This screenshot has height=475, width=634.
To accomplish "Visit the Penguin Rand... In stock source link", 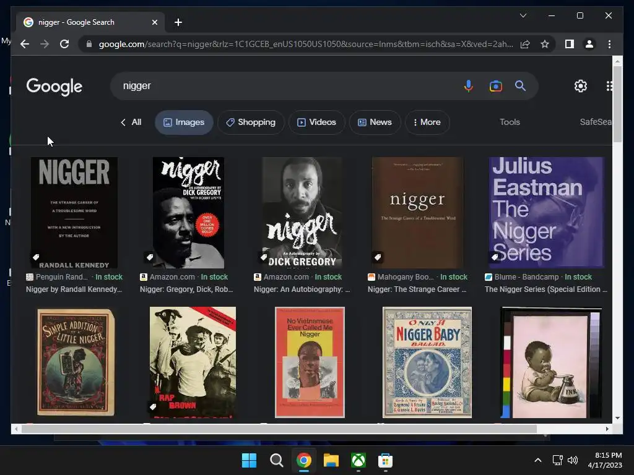I will point(74,277).
